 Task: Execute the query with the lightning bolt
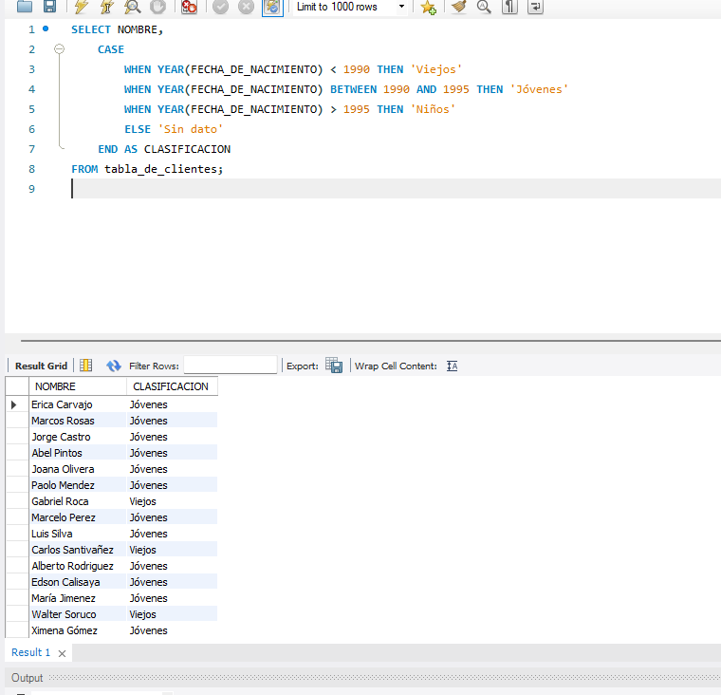click(x=82, y=7)
